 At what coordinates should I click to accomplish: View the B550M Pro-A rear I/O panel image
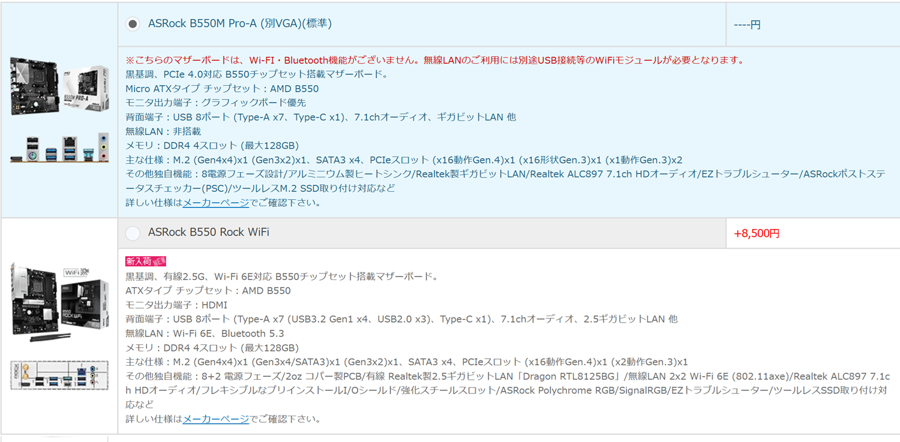[x=59, y=148]
